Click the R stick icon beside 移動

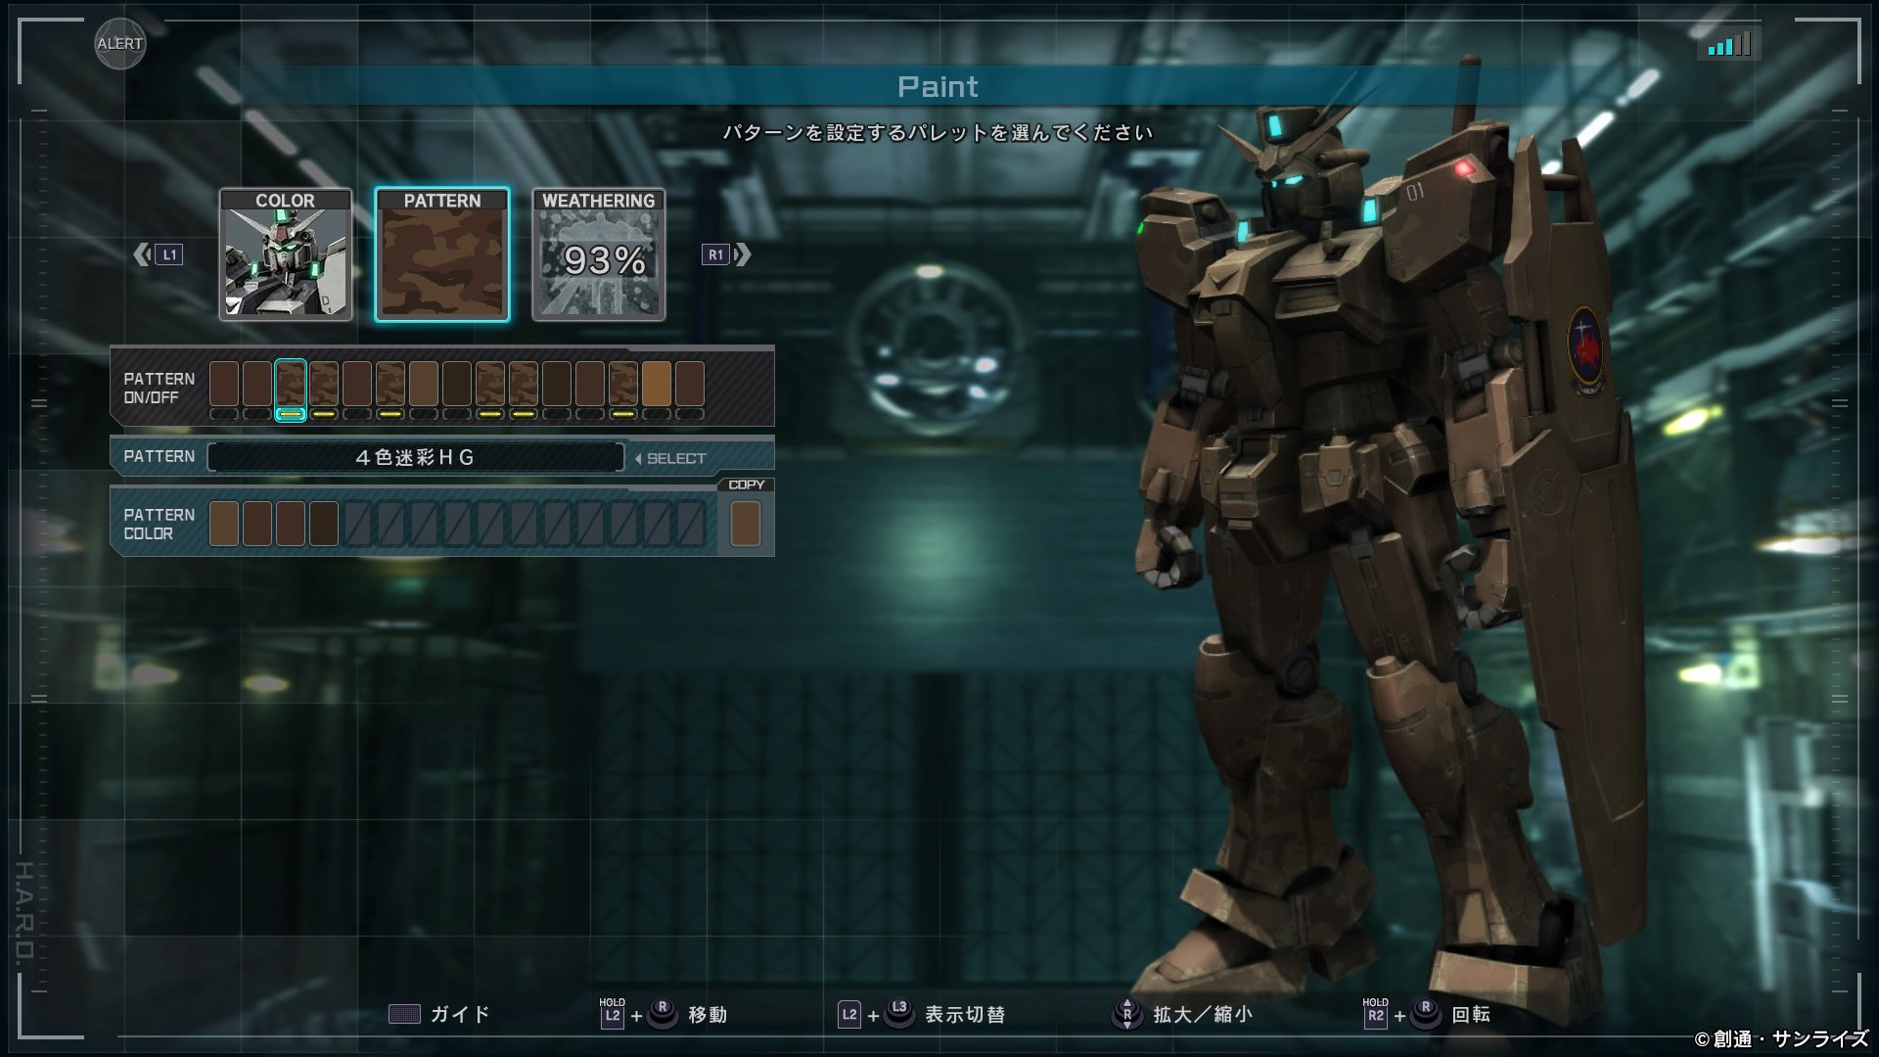663,1014
